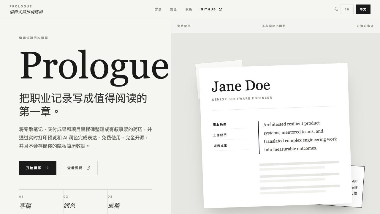
Task: Click the translate language icon
Action: [336, 9]
